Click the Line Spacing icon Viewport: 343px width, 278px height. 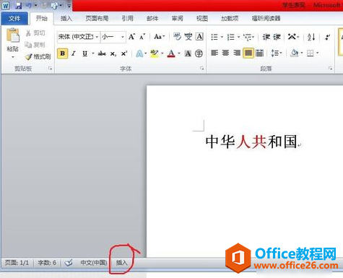(x=274, y=53)
